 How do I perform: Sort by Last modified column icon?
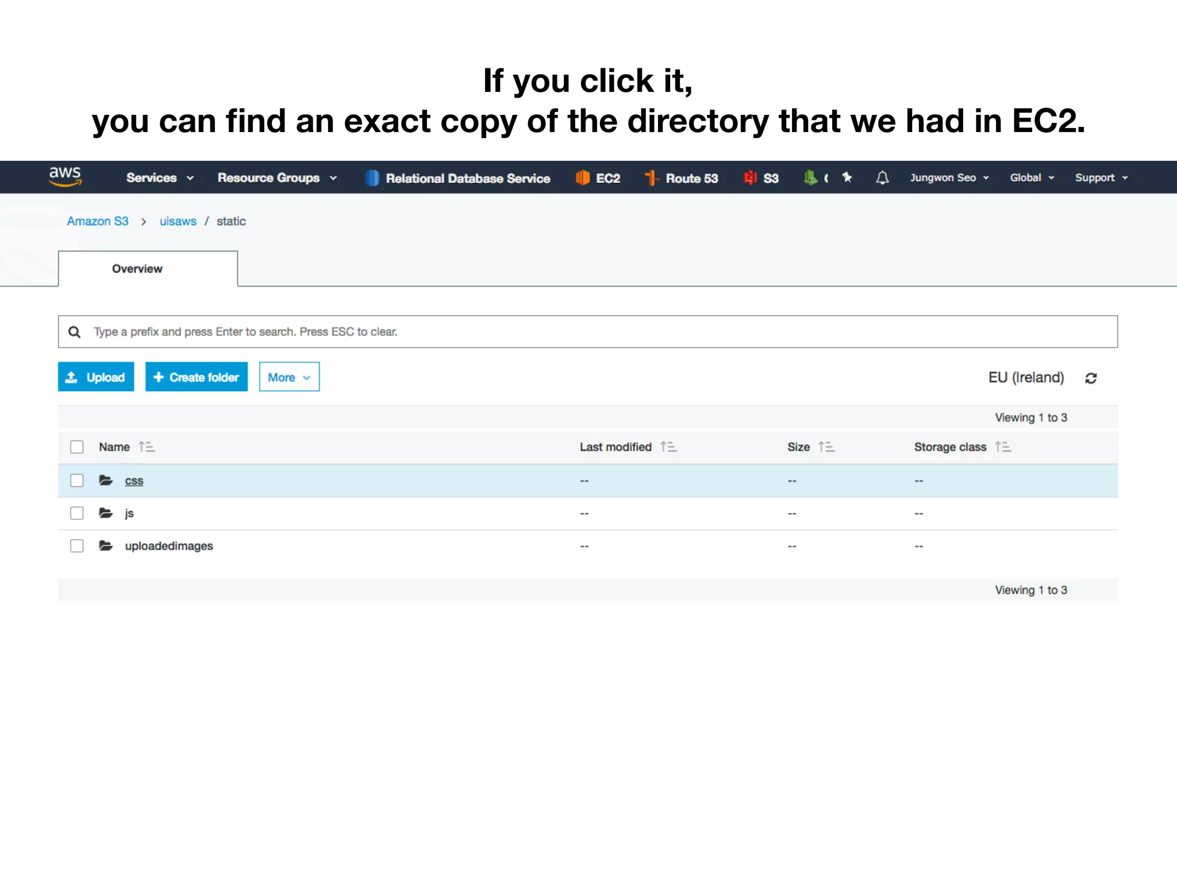[668, 447]
